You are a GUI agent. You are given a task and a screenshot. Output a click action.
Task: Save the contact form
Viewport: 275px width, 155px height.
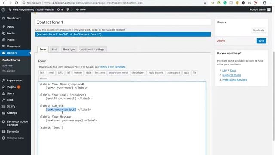(261, 41)
